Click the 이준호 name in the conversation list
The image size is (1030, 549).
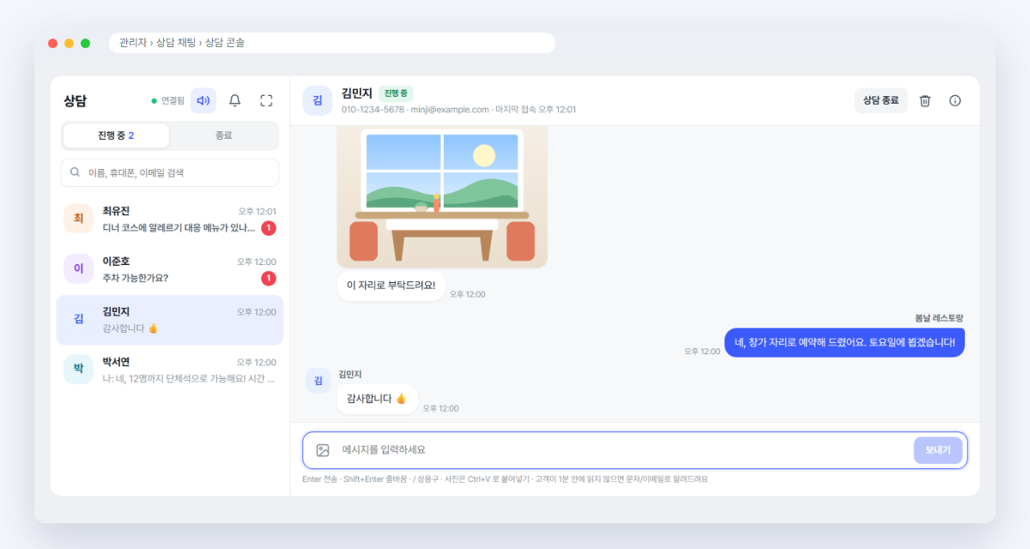coord(116,261)
